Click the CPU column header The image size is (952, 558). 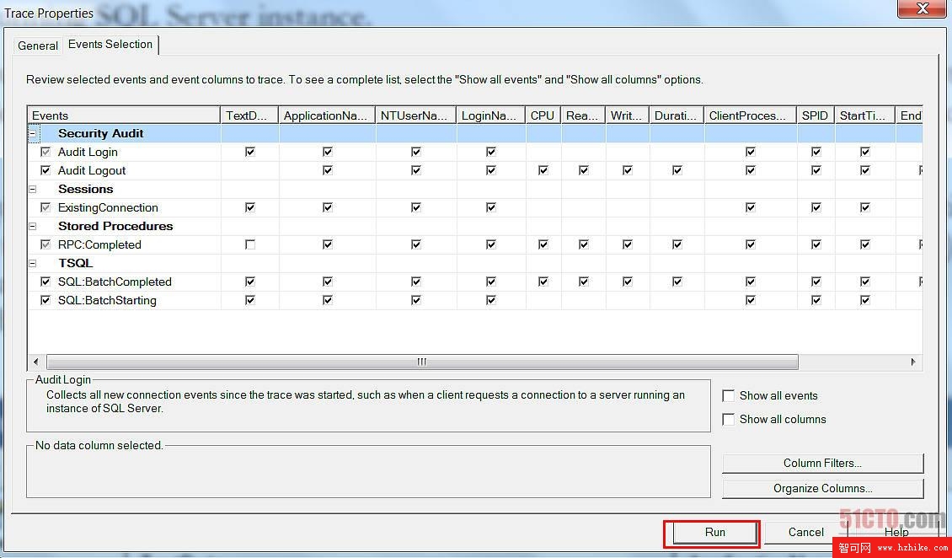click(x=543, y=115)
